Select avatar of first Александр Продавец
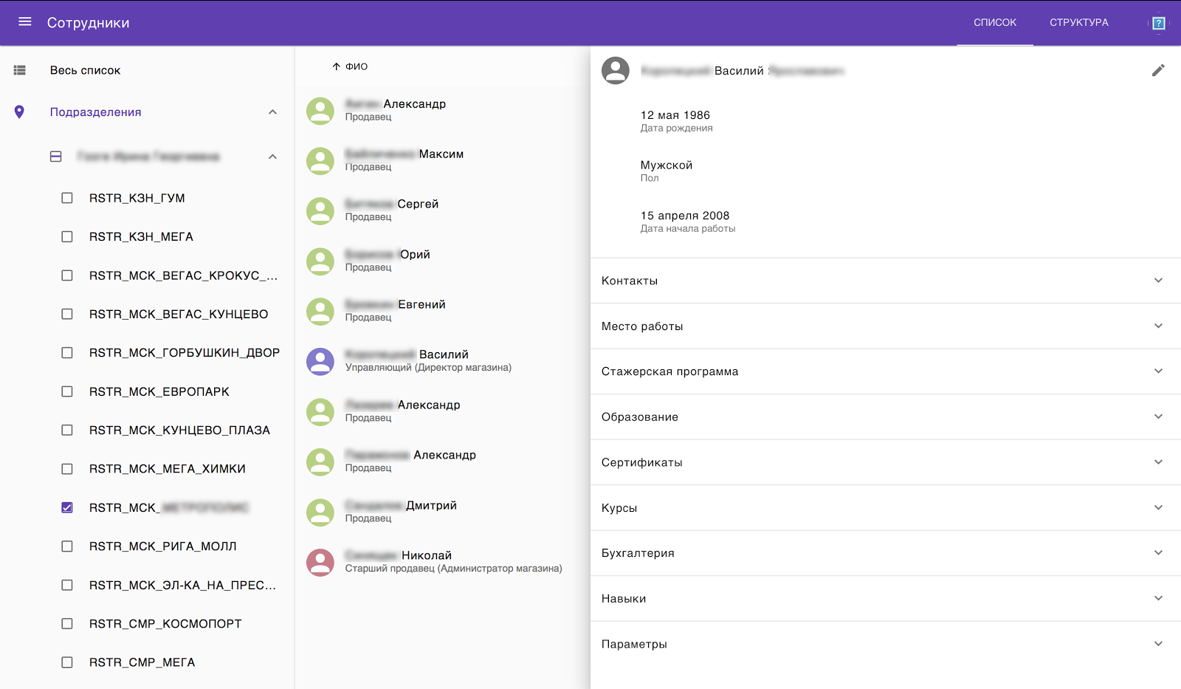 (320, 111)
